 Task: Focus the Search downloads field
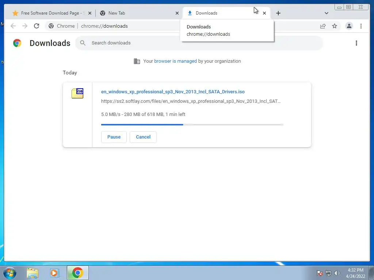(x=199, y=43)
